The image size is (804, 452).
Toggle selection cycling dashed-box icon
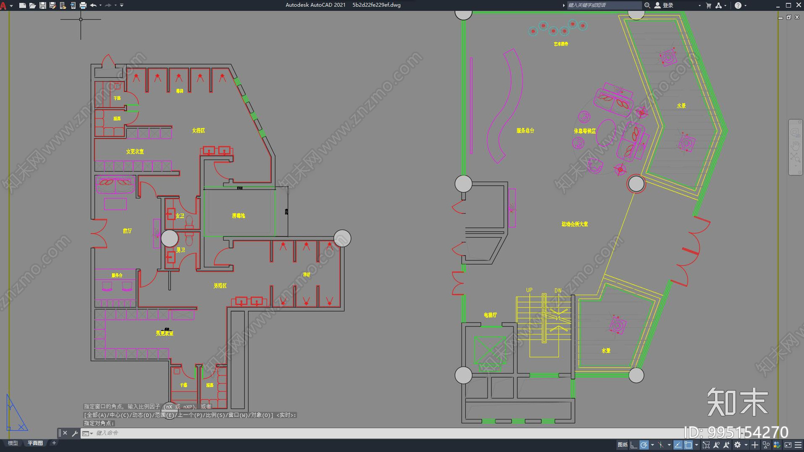click(706, 445)
